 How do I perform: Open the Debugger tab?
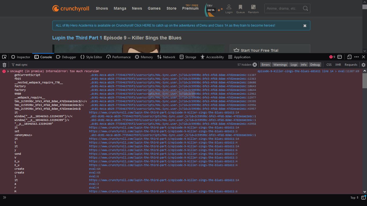click(x=66, y=57)
